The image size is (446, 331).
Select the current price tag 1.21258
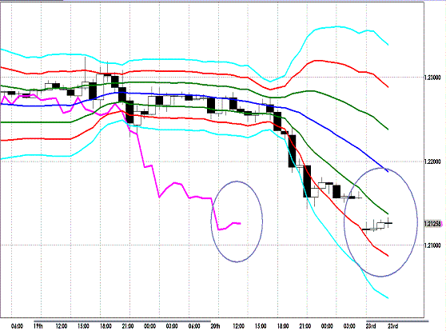pyautogui.click(x=433, y=224)
